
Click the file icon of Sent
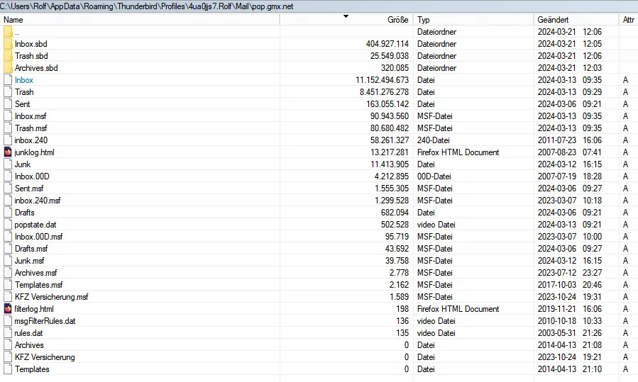tap(8, 104)
